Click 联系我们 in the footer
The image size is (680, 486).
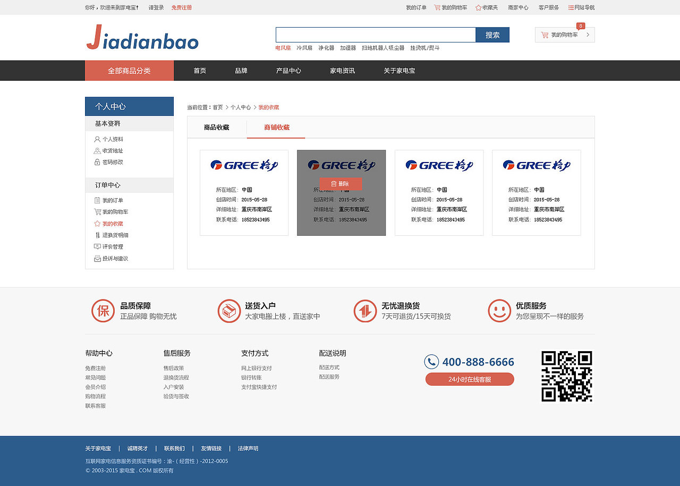174,449
